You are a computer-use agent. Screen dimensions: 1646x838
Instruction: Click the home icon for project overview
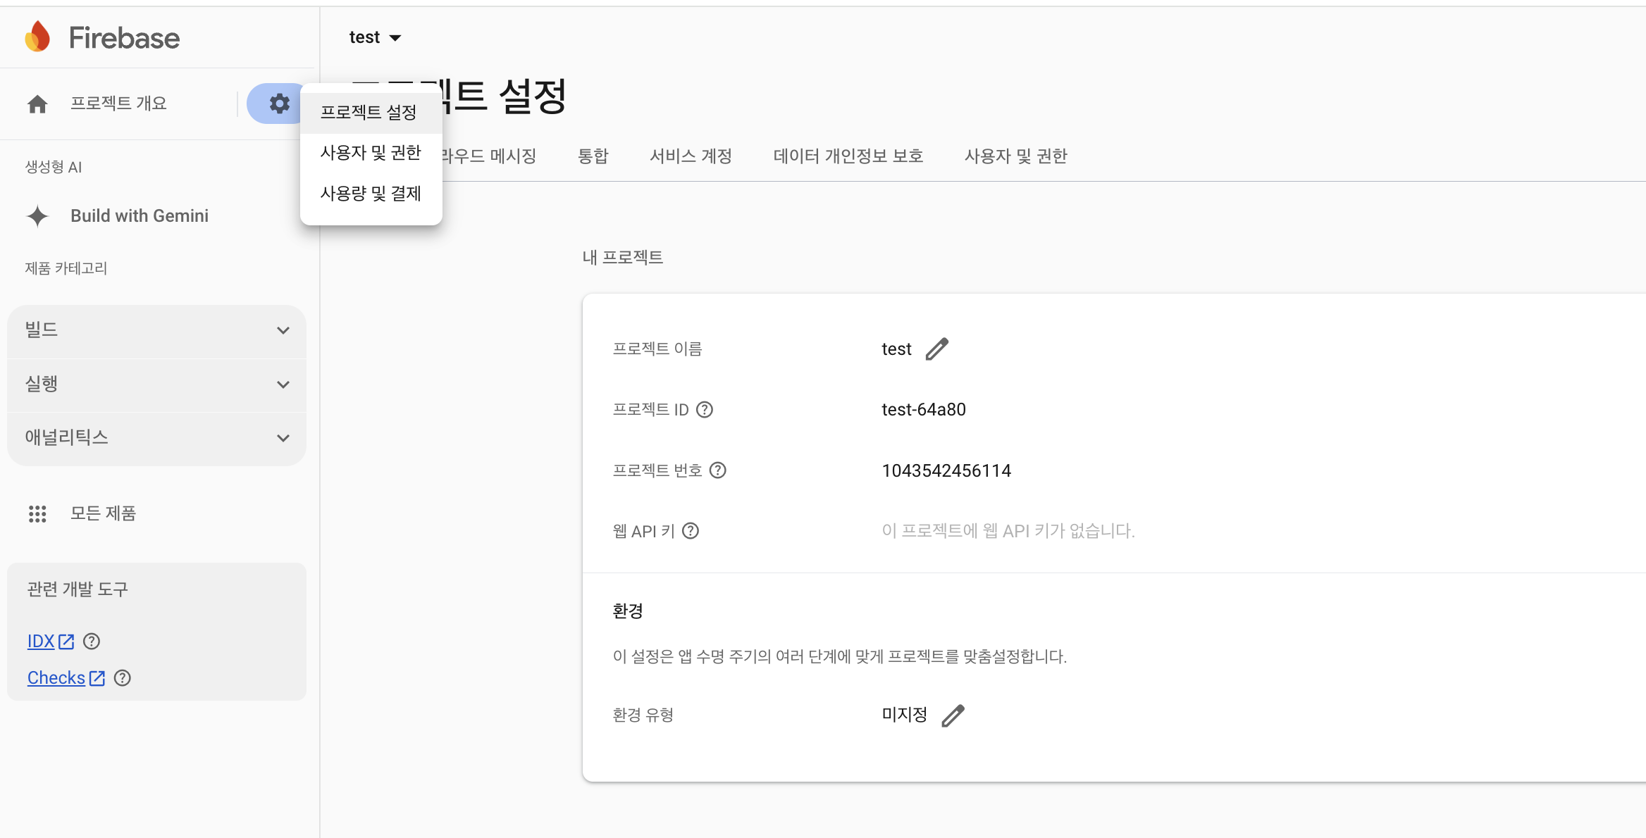37,104
